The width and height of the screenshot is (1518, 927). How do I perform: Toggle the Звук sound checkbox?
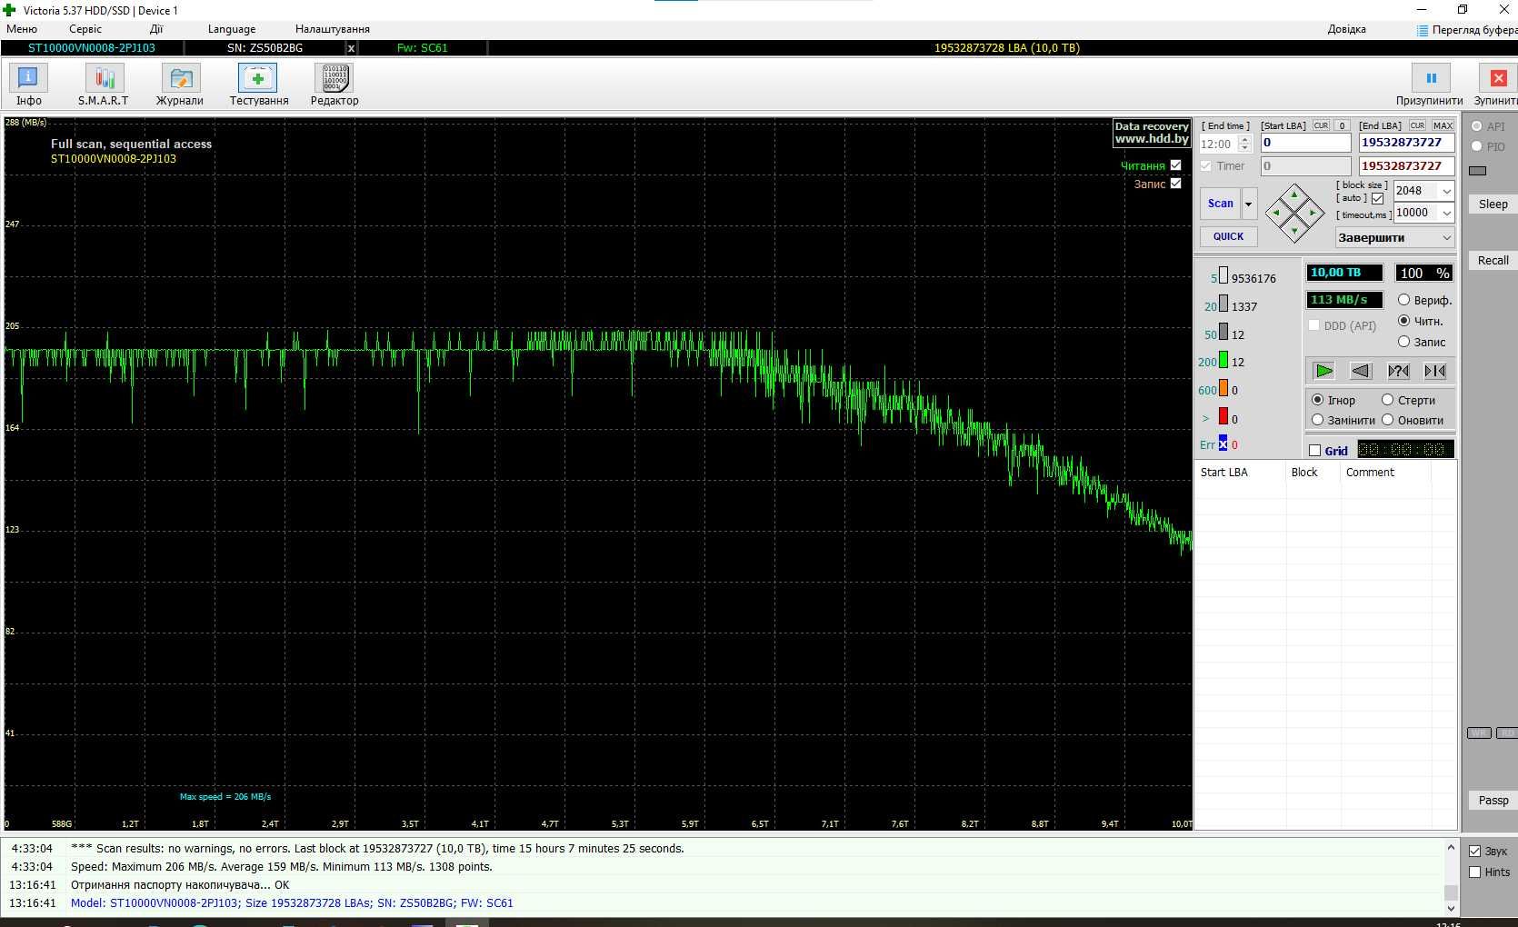(1475, 852)
